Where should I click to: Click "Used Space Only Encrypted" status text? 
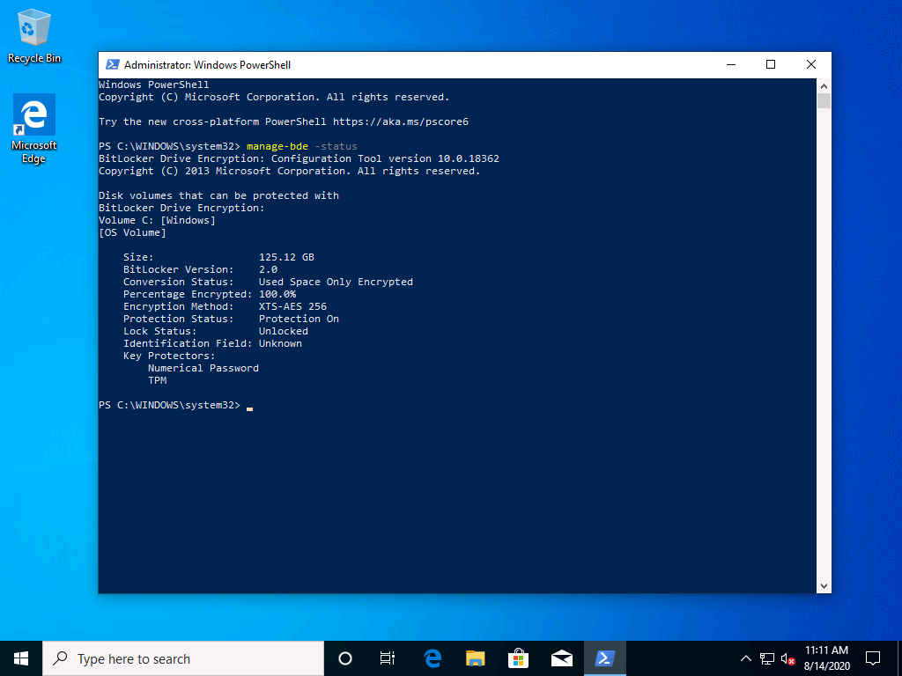tap(336, 282)
